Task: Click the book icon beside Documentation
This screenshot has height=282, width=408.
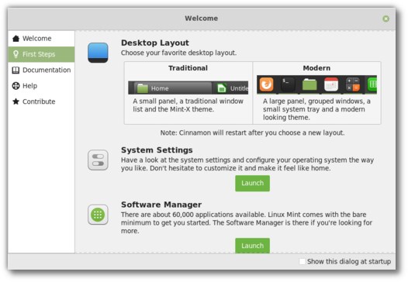Action: (16, 70)
